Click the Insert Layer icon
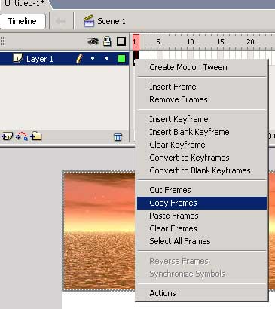275x309 pixels. point(7,136)
